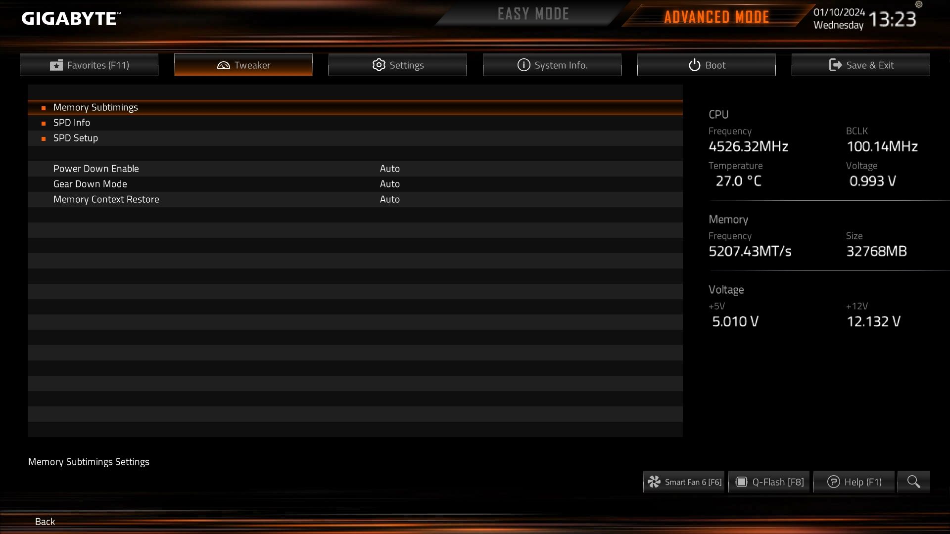Open Power Down Enable Auto value

coord(390,169)
